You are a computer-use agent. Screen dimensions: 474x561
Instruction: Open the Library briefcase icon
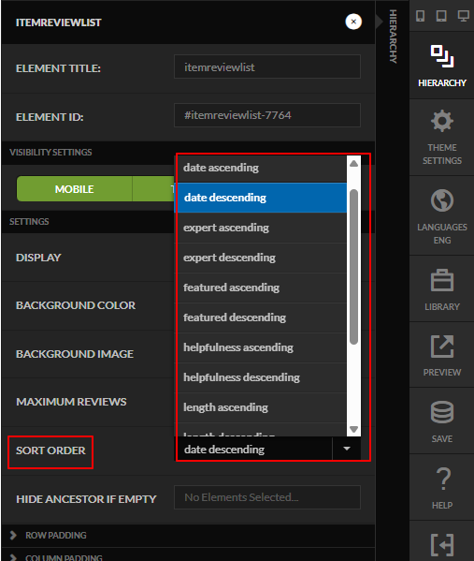point(442,280)
